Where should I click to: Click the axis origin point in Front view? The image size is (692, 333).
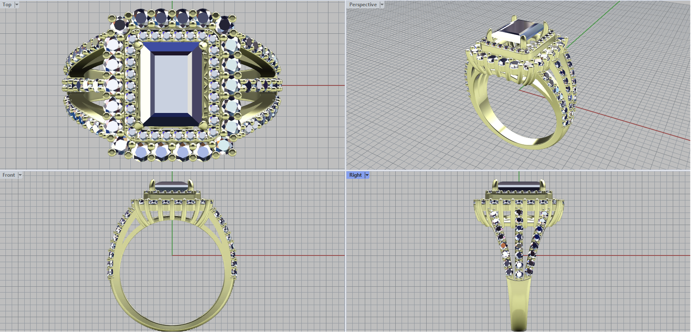172,255
